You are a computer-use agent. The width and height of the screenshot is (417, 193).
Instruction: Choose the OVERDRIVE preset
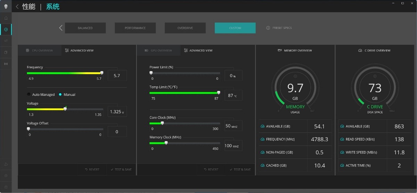(185, 28)
